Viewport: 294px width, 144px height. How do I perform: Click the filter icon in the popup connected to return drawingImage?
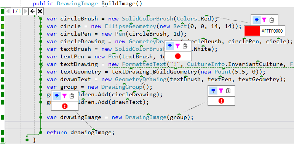coord(64,96)
